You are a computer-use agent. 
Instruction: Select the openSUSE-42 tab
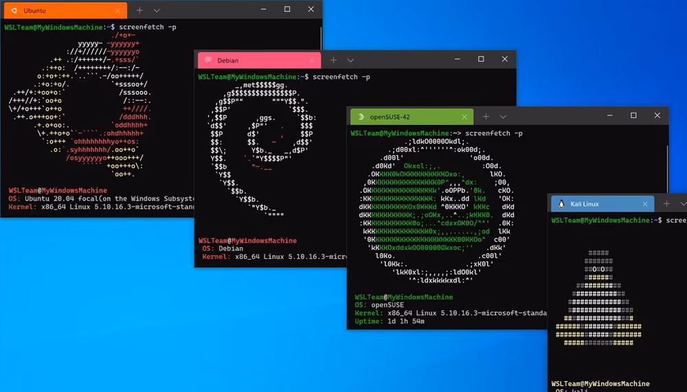coord(412,117)
